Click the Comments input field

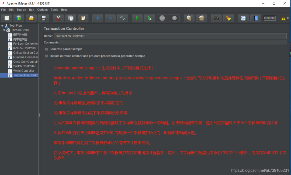click(173, 43)
